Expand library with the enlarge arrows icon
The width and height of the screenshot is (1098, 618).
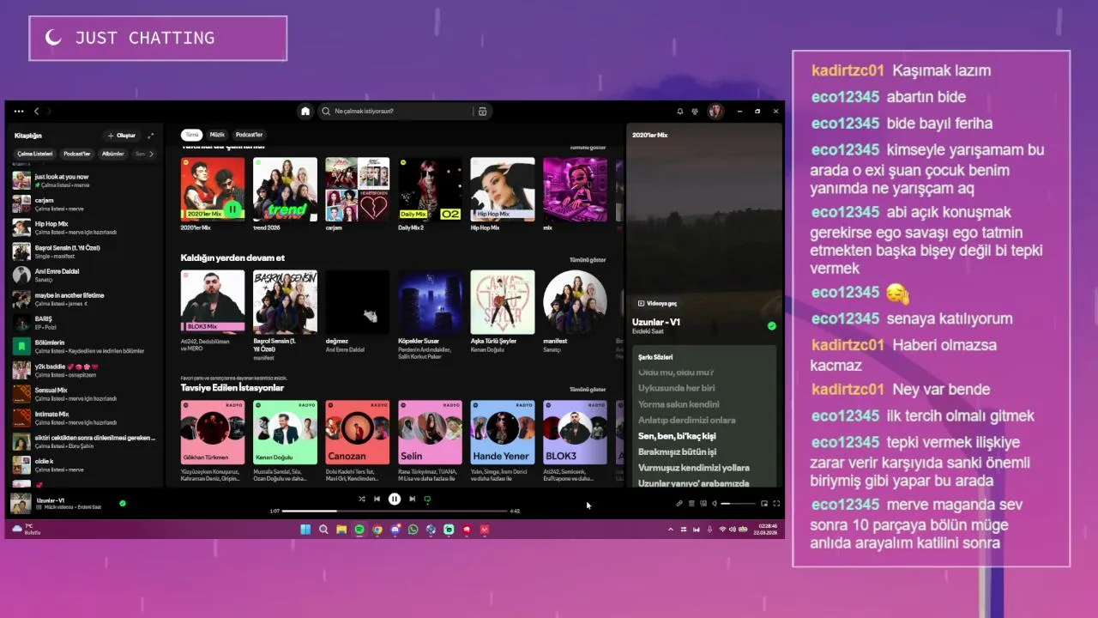click(151, 136)
